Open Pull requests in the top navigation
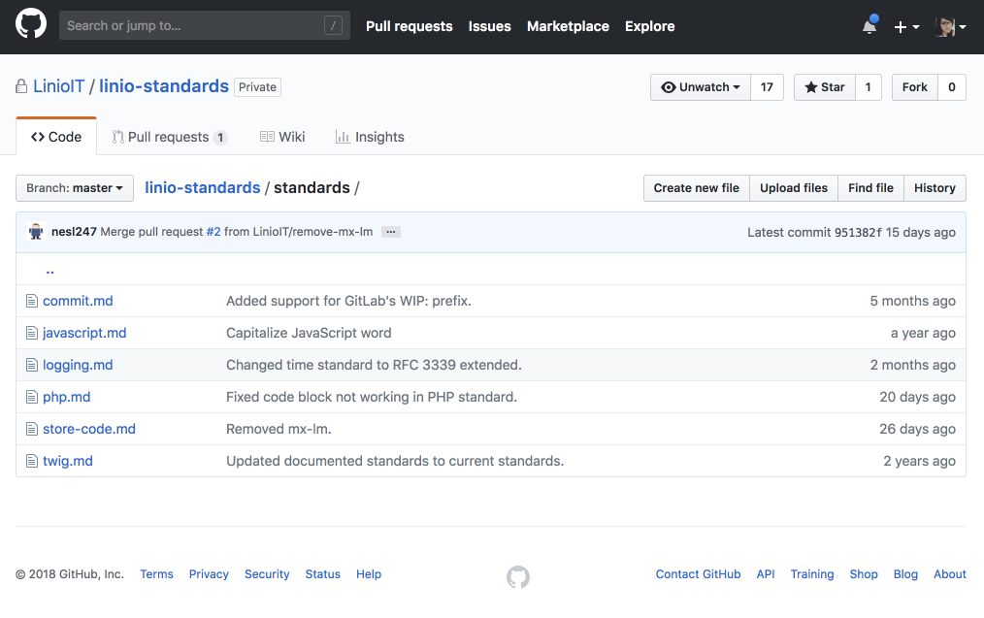984x618 pixels. (410, 26)
